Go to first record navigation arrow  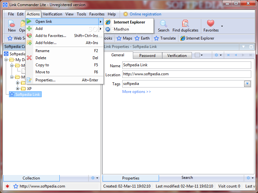228,55
